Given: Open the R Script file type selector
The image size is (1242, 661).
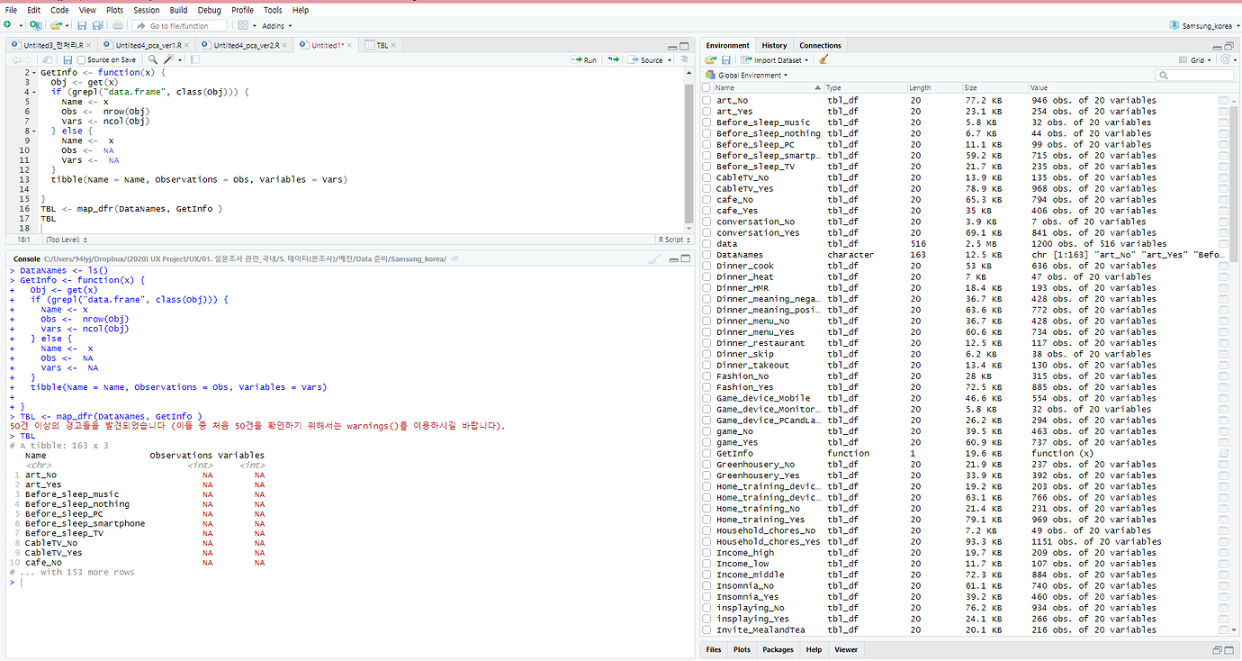Looking at the screenshot, I should tap(674, 240).
